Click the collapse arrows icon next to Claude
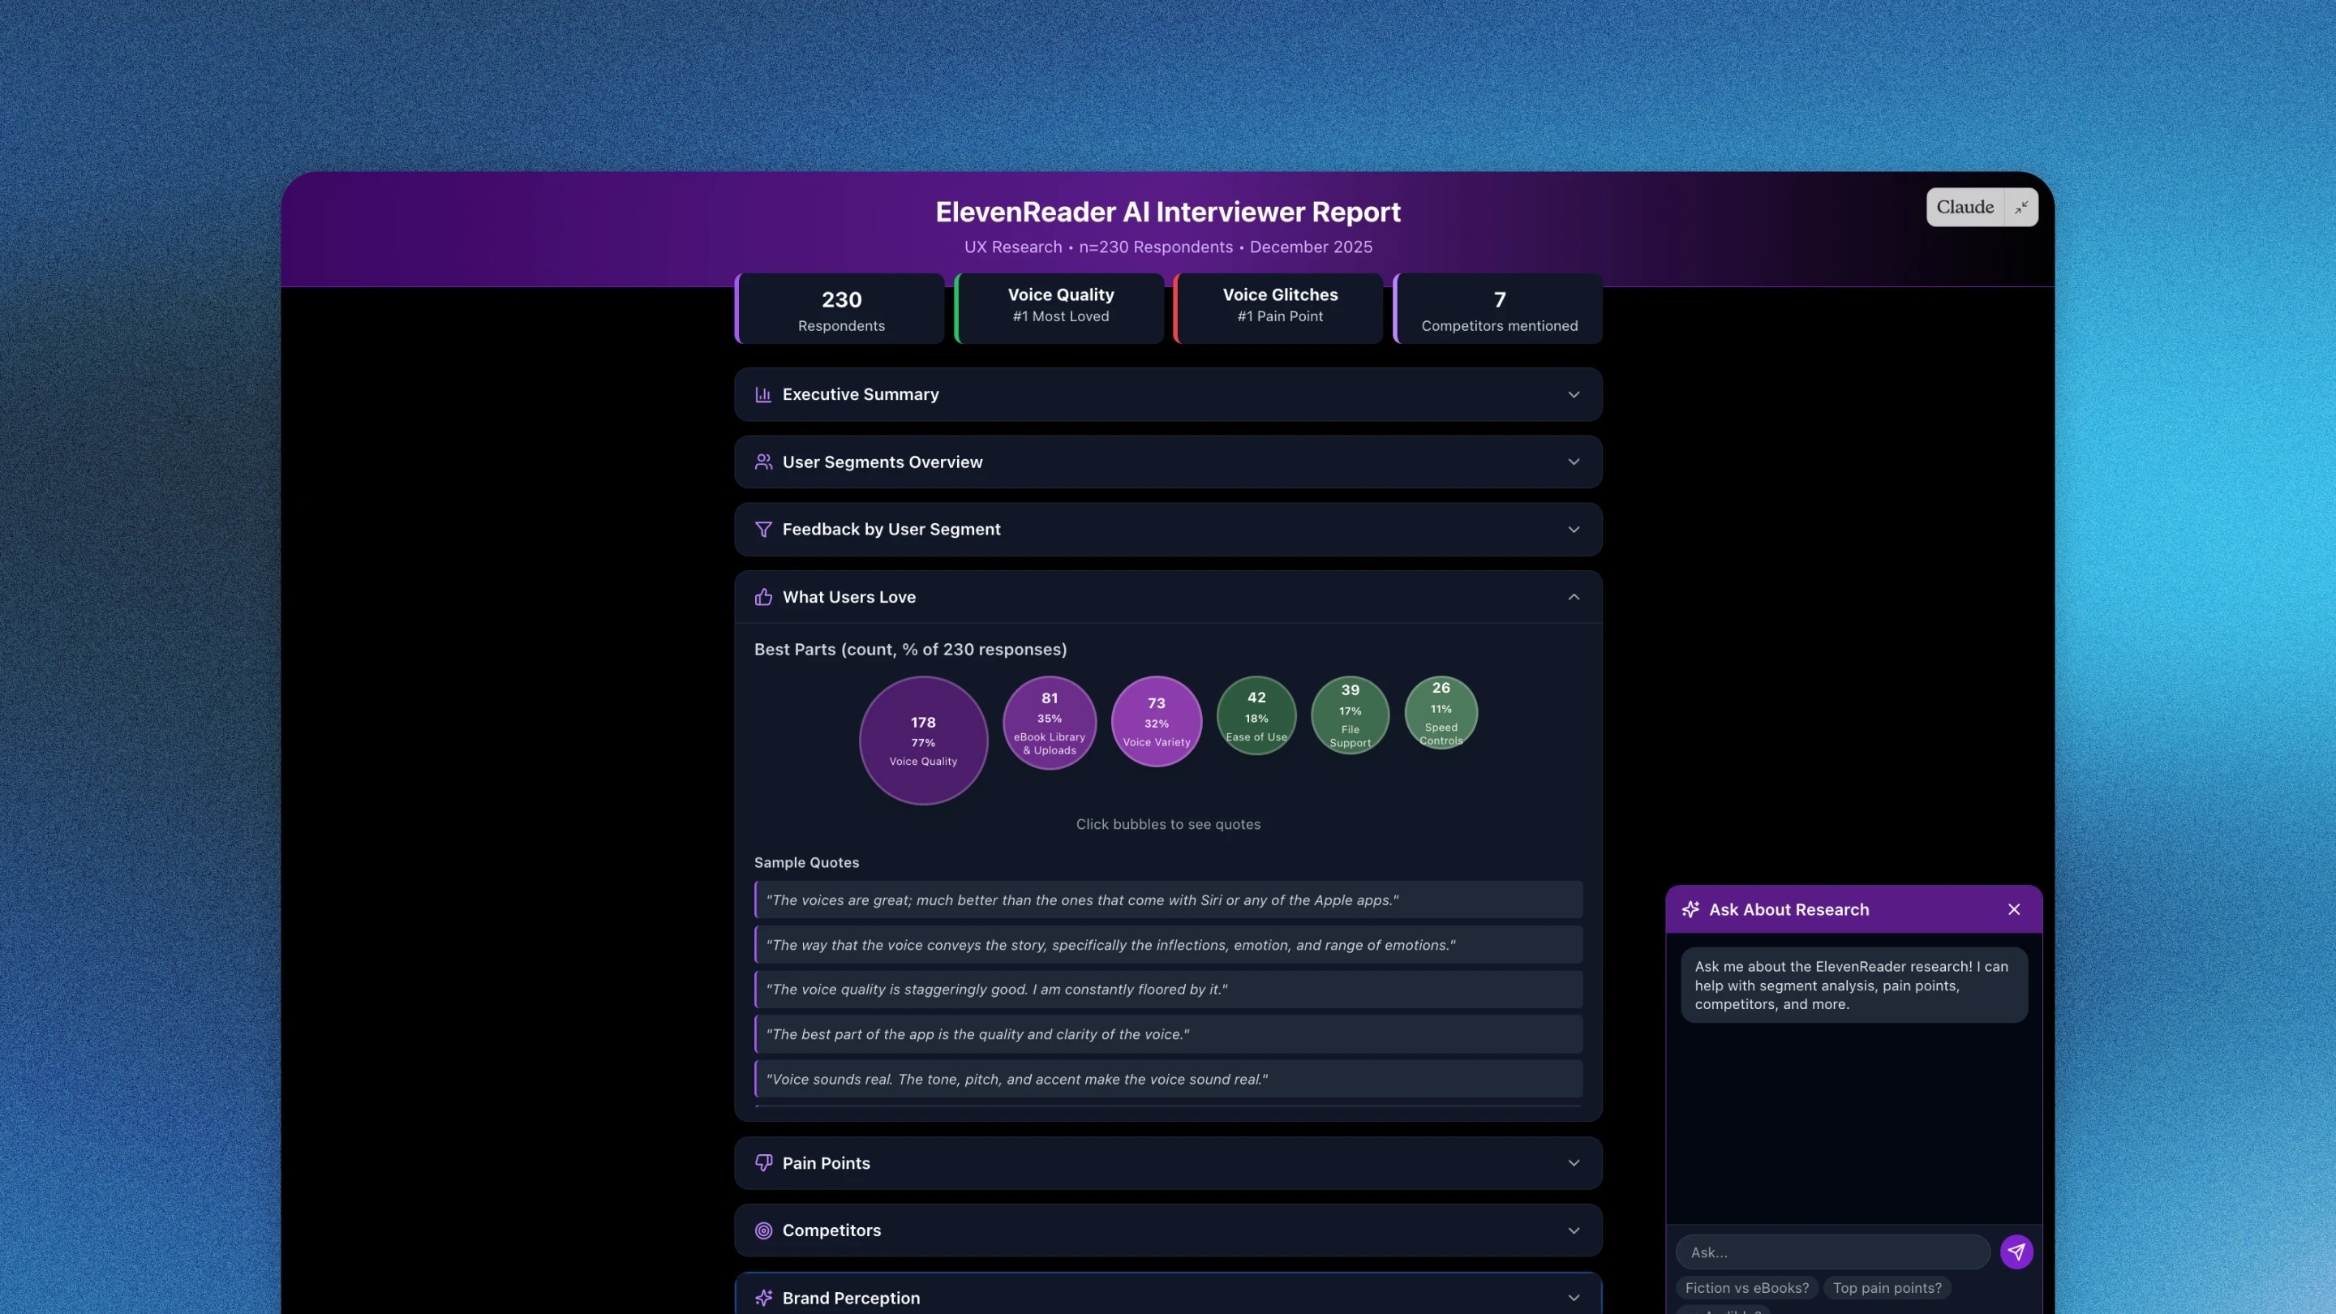 click(x=2020, y=208)
